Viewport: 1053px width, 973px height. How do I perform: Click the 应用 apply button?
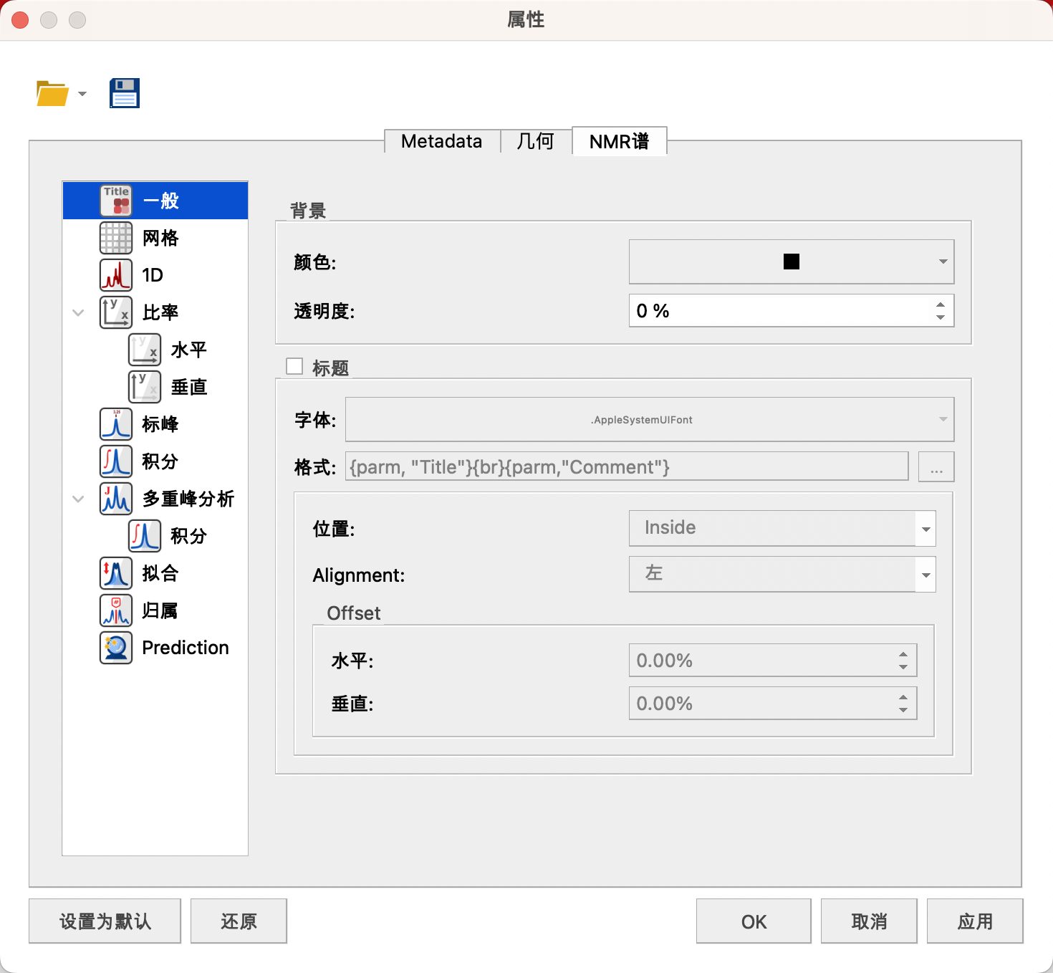tap(975, 921)
